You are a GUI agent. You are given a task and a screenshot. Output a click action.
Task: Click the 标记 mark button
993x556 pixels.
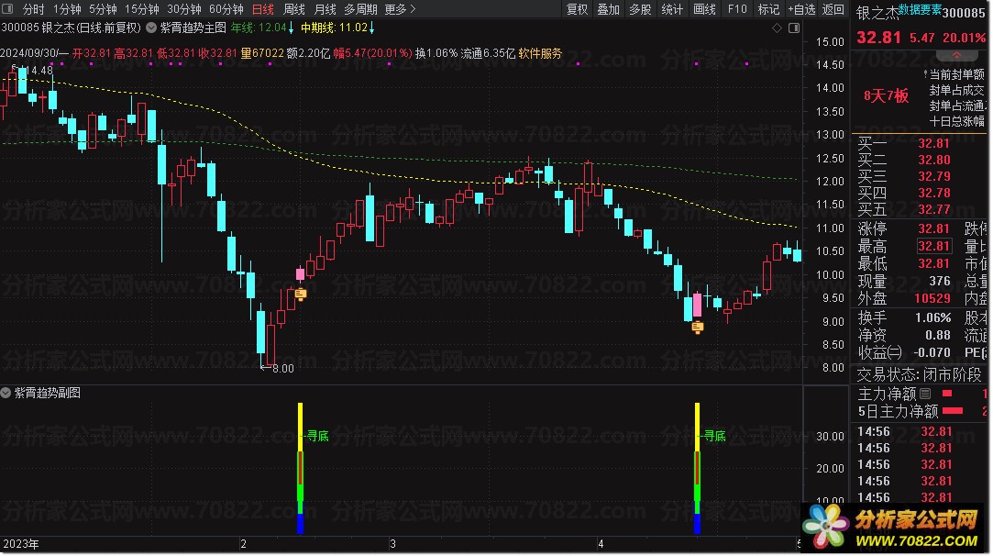coord(768,9)
